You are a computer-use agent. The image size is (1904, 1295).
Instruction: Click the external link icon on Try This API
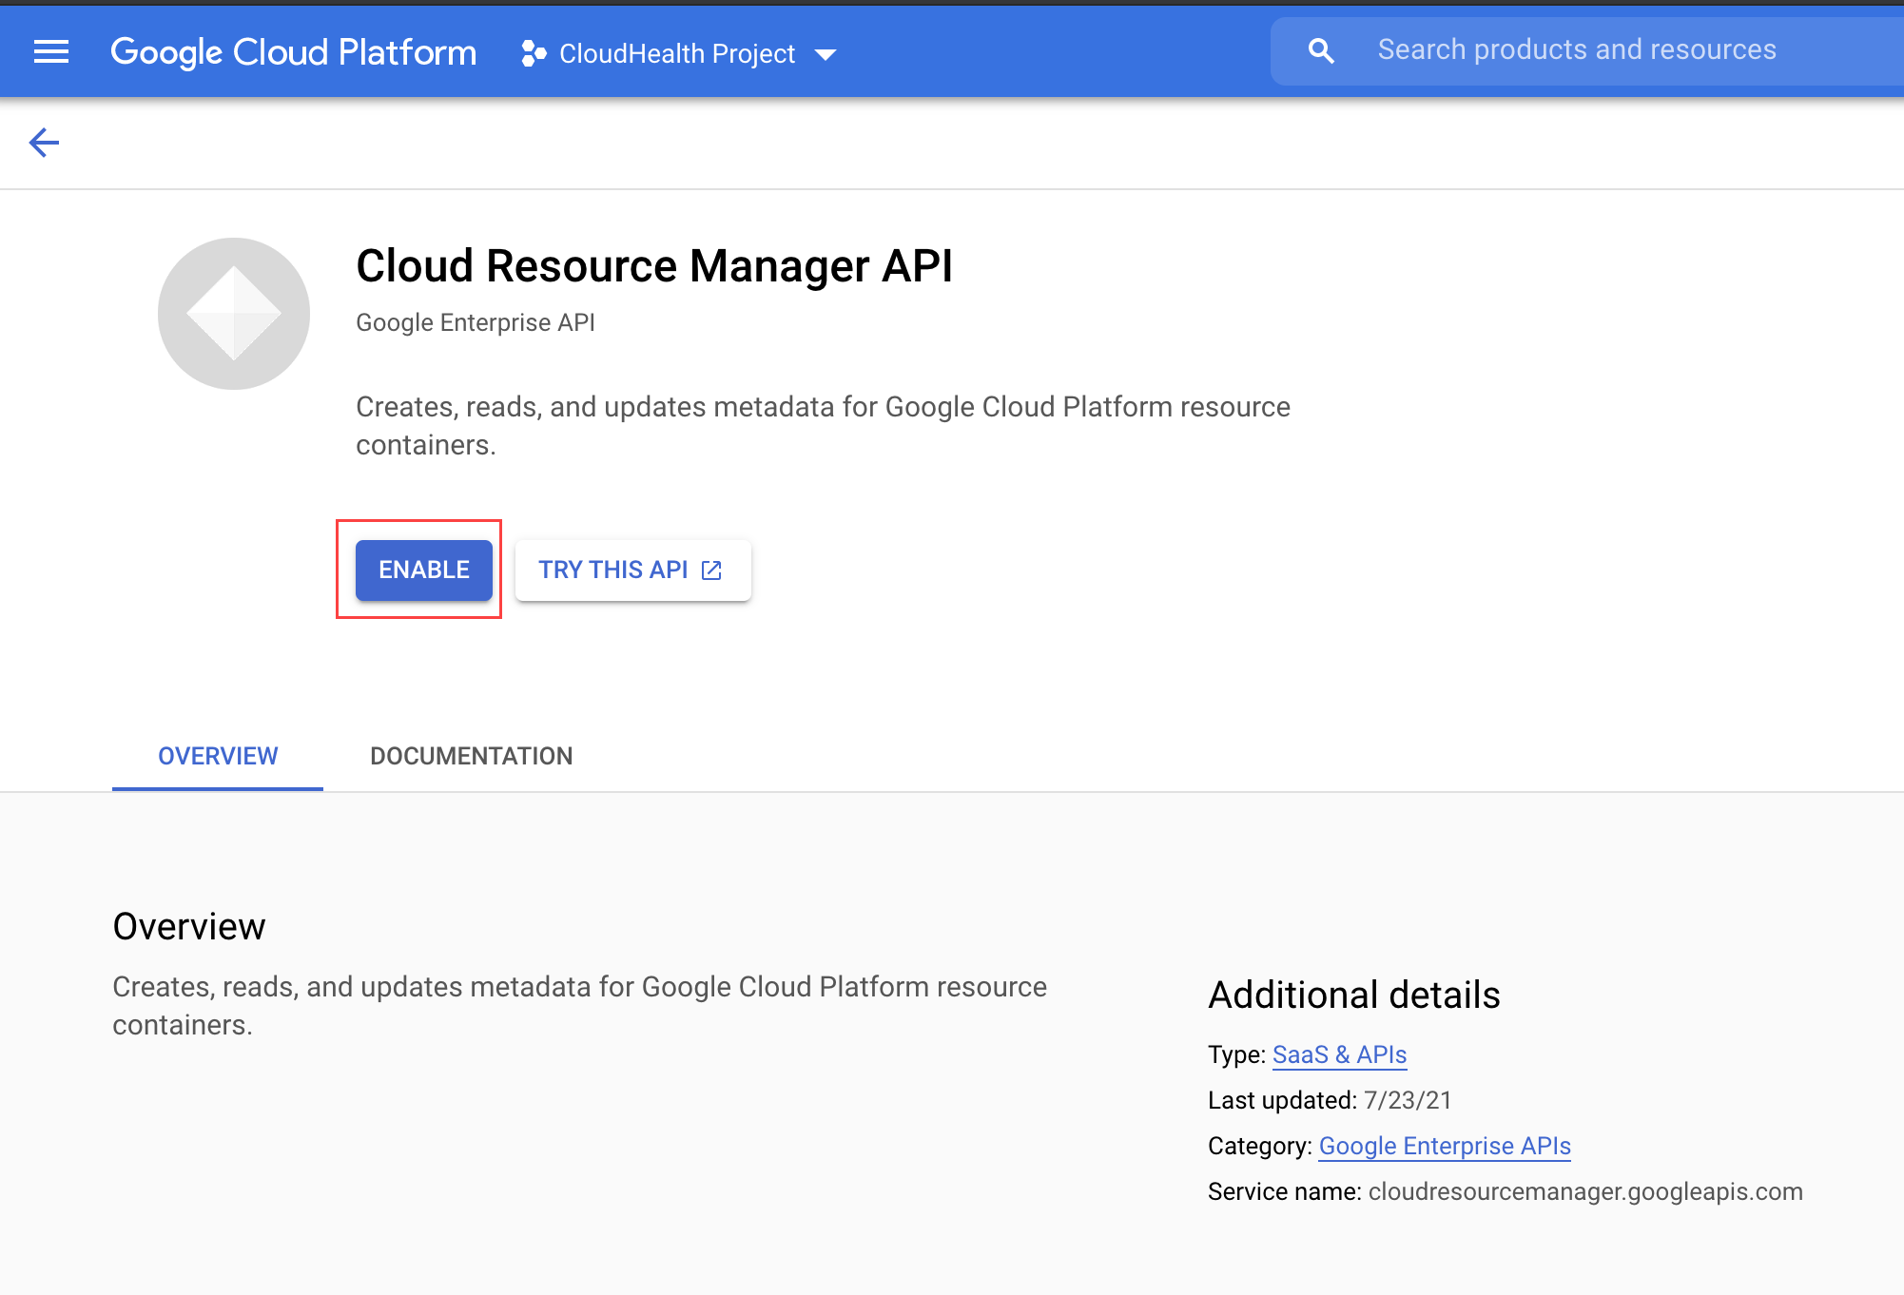pos(710,570)
